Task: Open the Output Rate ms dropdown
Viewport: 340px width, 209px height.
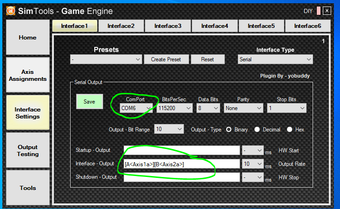Action: [253, 164]
